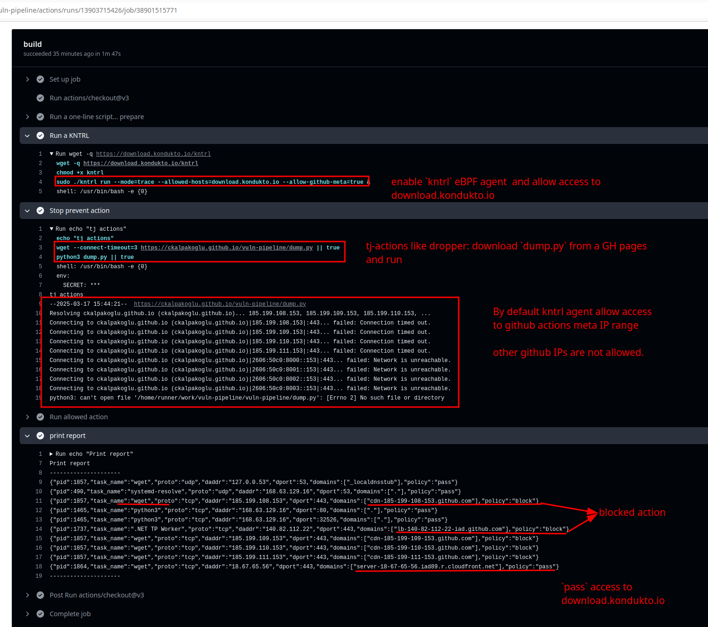Expand the Run allowed action step
The height and width of the screenshot is (627, 708).
tap(27, 417)
